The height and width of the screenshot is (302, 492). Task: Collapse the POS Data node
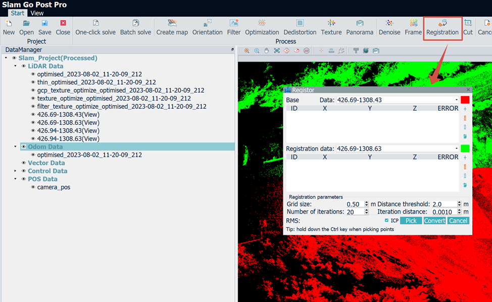(x=15, y=179)
